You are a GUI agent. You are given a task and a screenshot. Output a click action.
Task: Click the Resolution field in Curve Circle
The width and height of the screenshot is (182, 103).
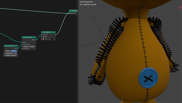point(11,53)
